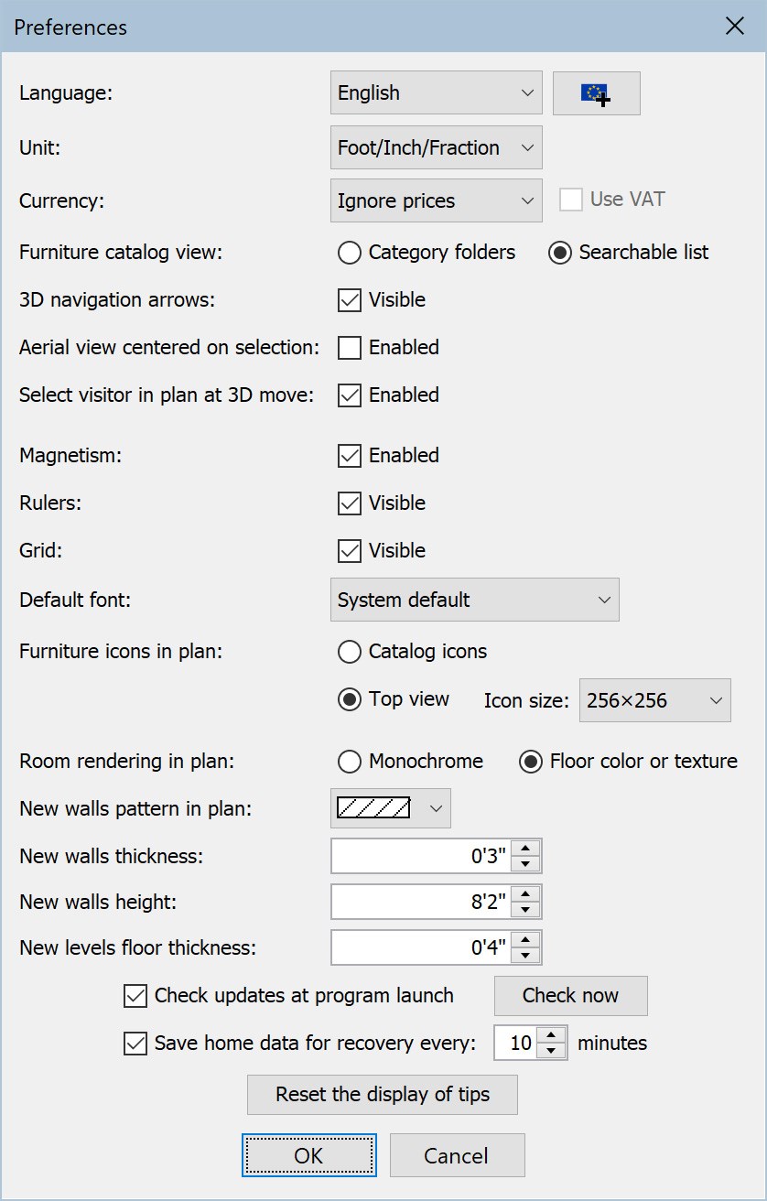Open the Default font dropdown
Image resolution: width=767 pixels, height=1201 pixels.
click(x=474, y=600)
